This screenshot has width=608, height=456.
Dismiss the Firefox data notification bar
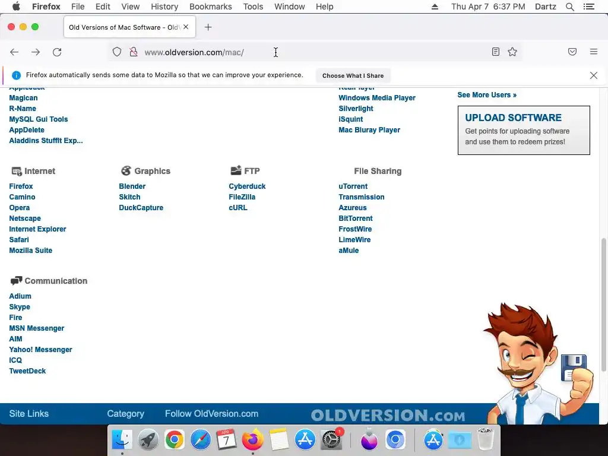[x=594, y=75]
